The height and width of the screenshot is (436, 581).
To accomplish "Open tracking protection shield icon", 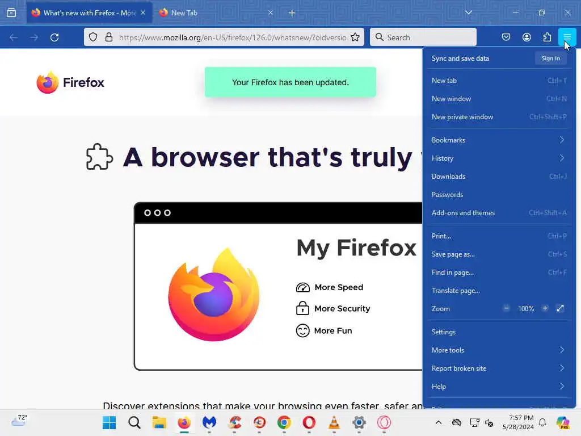I will tap(93, 37).
